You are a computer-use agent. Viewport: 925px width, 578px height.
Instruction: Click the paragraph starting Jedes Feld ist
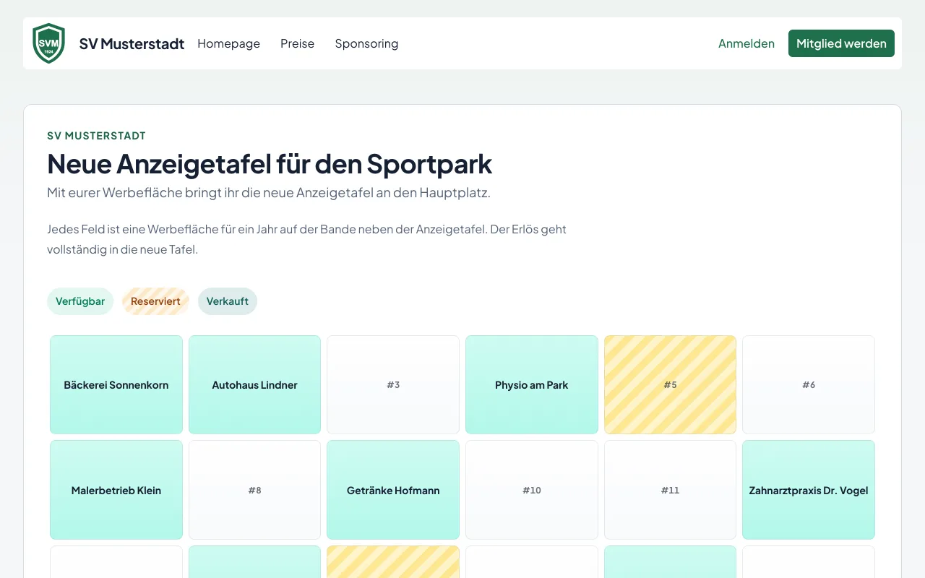click(x=307, y=239)
